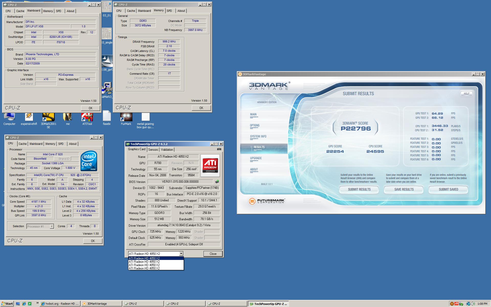Open About tab in the CPU-Z Mainboard window
Image resolution: width=491 pixels, height=307 pixels.
point(70,11)
